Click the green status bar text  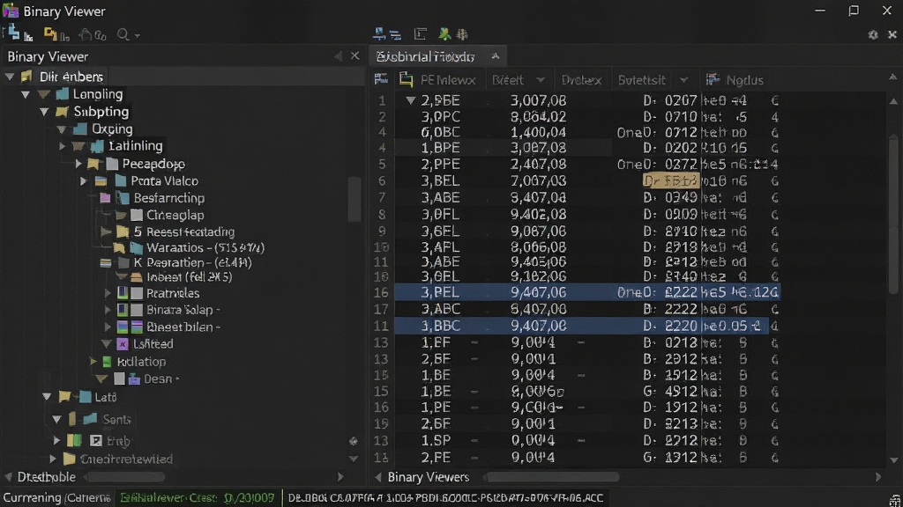point(197,498)
